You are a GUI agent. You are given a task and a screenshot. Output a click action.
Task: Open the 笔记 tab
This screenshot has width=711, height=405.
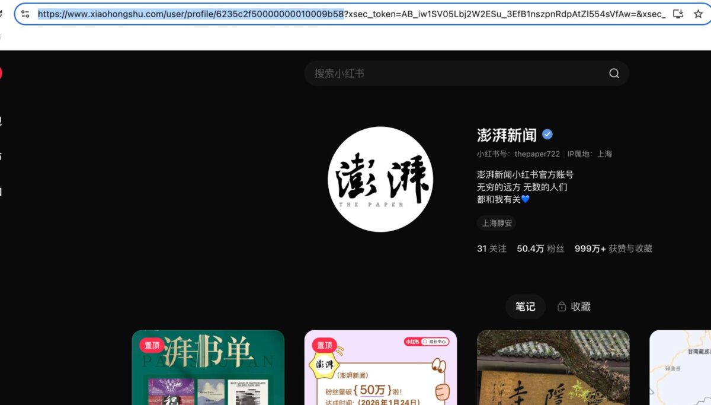click(x=525, y=307)
